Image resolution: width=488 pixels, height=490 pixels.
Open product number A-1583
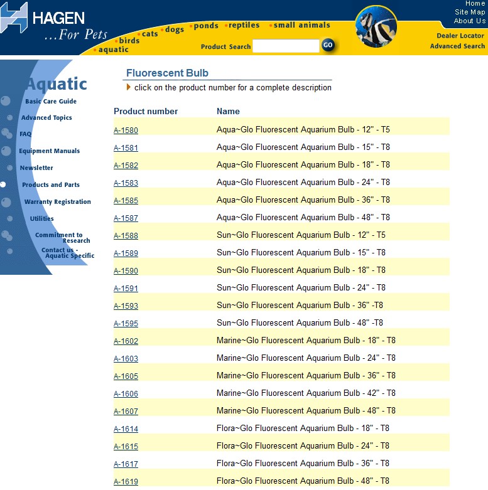point(126,183)
